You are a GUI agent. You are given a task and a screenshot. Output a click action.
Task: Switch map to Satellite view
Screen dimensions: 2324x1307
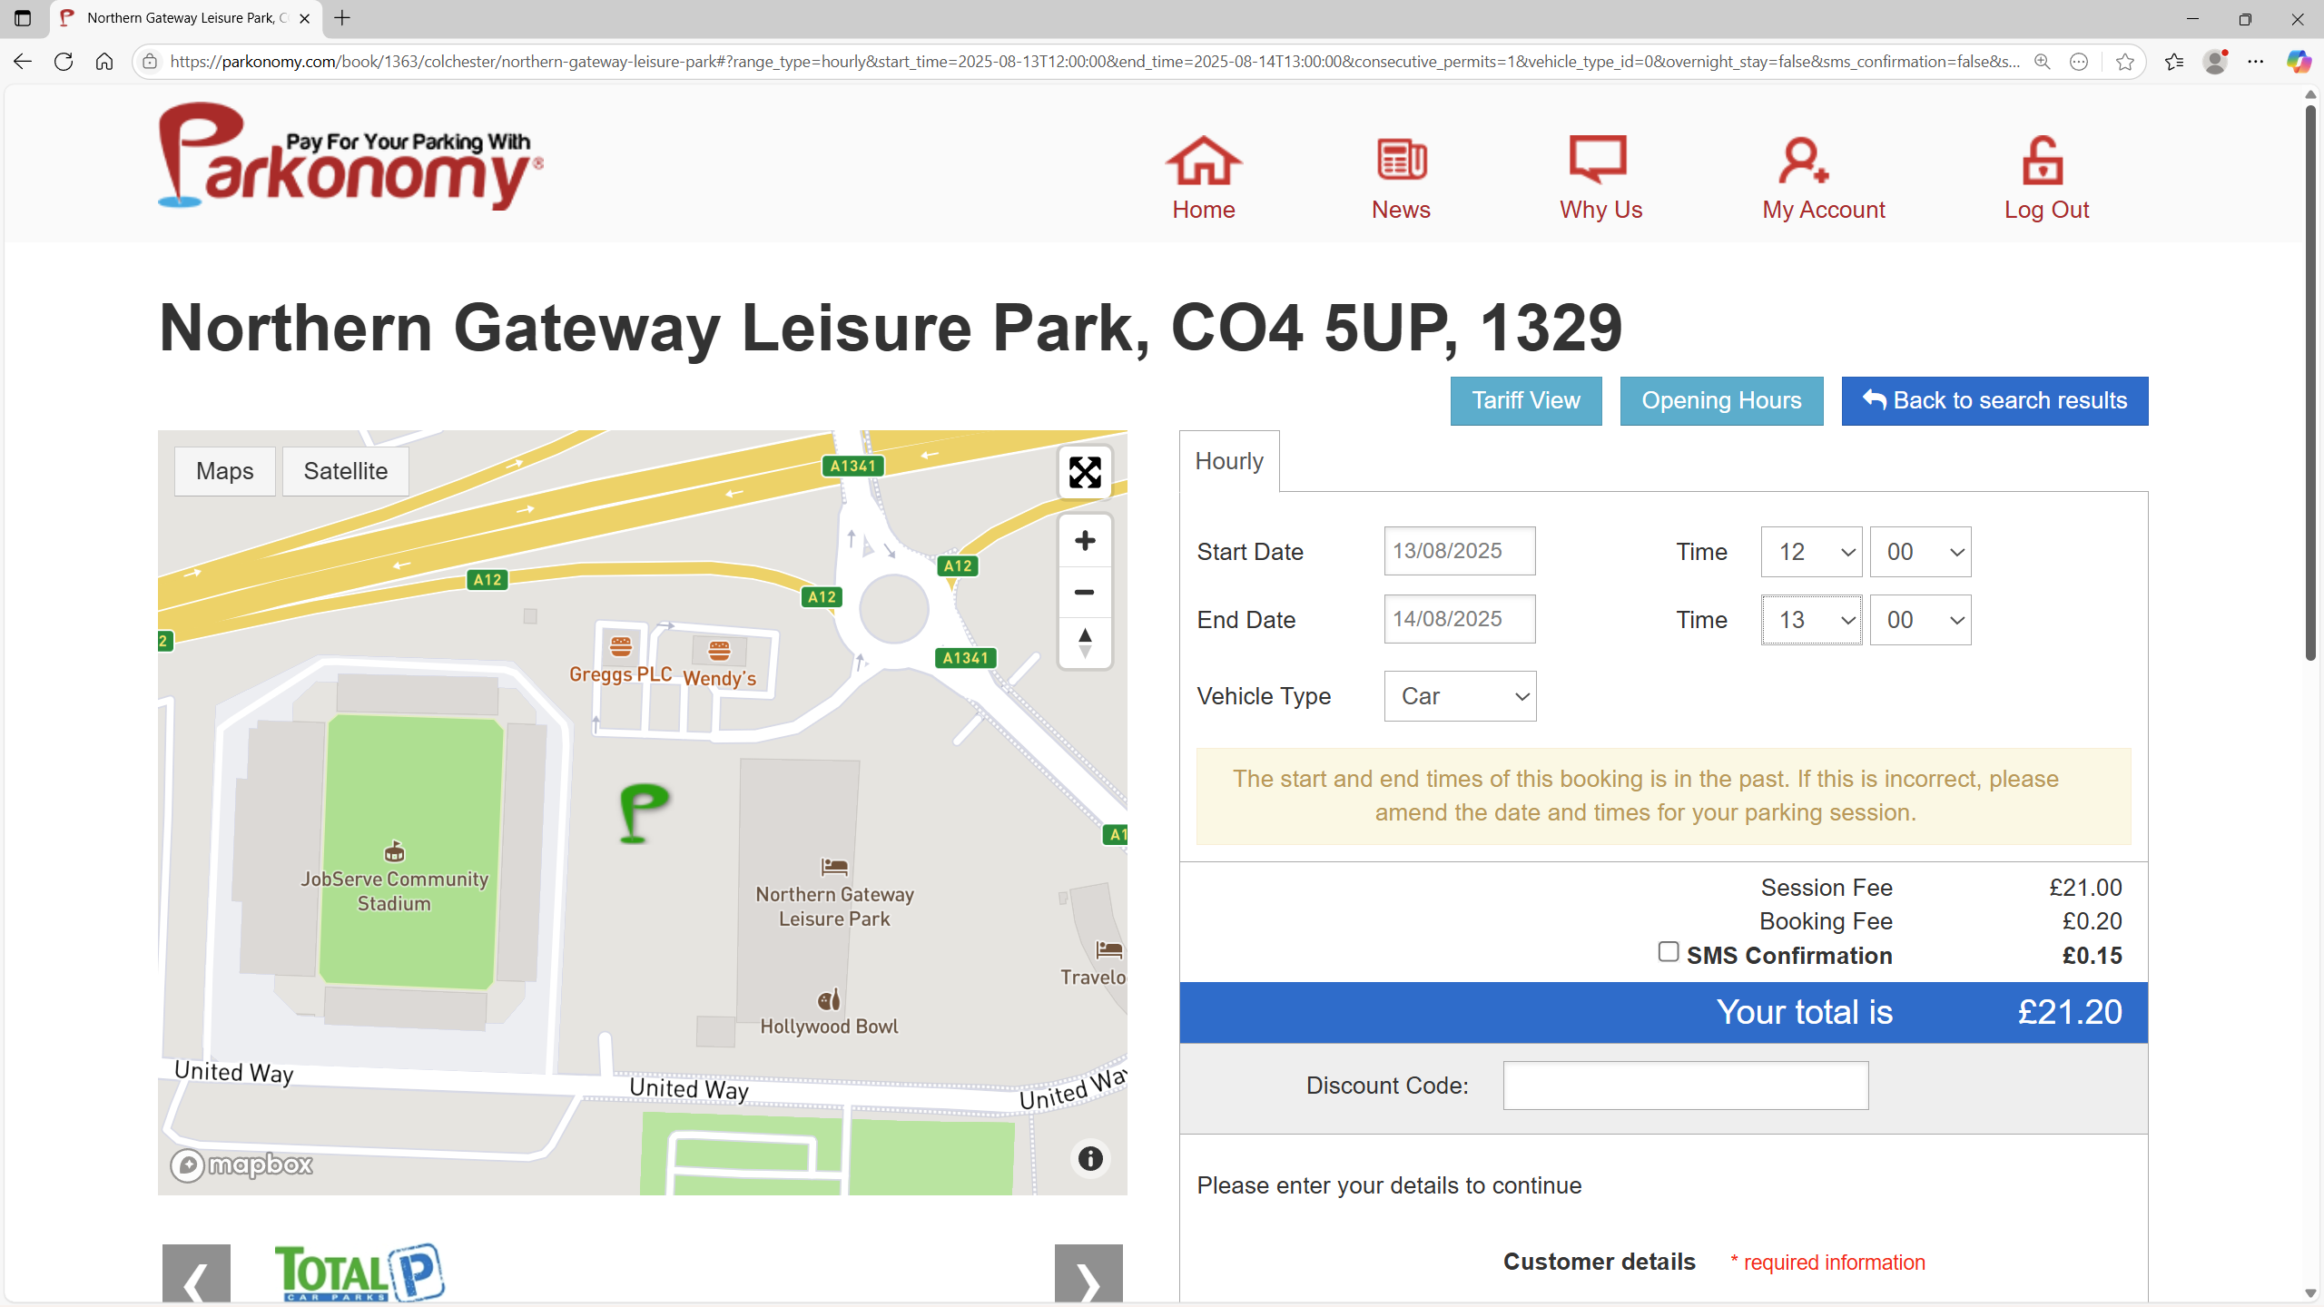[346, 471]
